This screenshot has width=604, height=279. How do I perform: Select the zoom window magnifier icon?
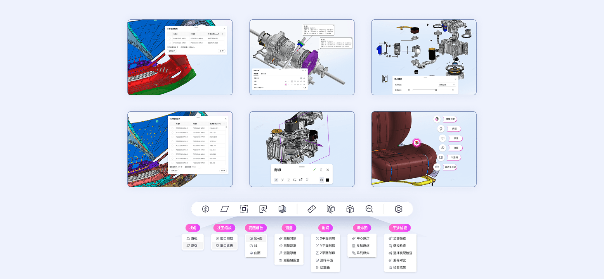263,209
